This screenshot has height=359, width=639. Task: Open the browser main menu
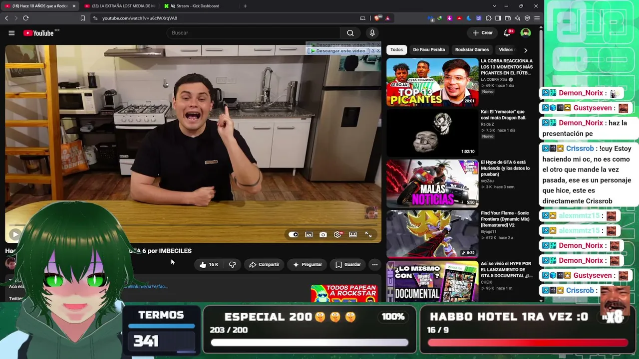coord(537,18)
